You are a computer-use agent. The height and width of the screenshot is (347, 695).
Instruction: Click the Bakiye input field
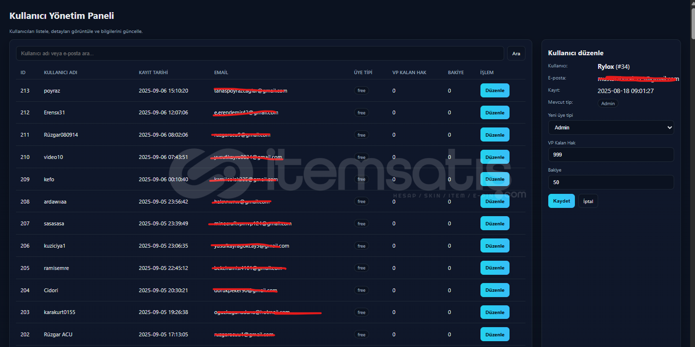[610, 182]
